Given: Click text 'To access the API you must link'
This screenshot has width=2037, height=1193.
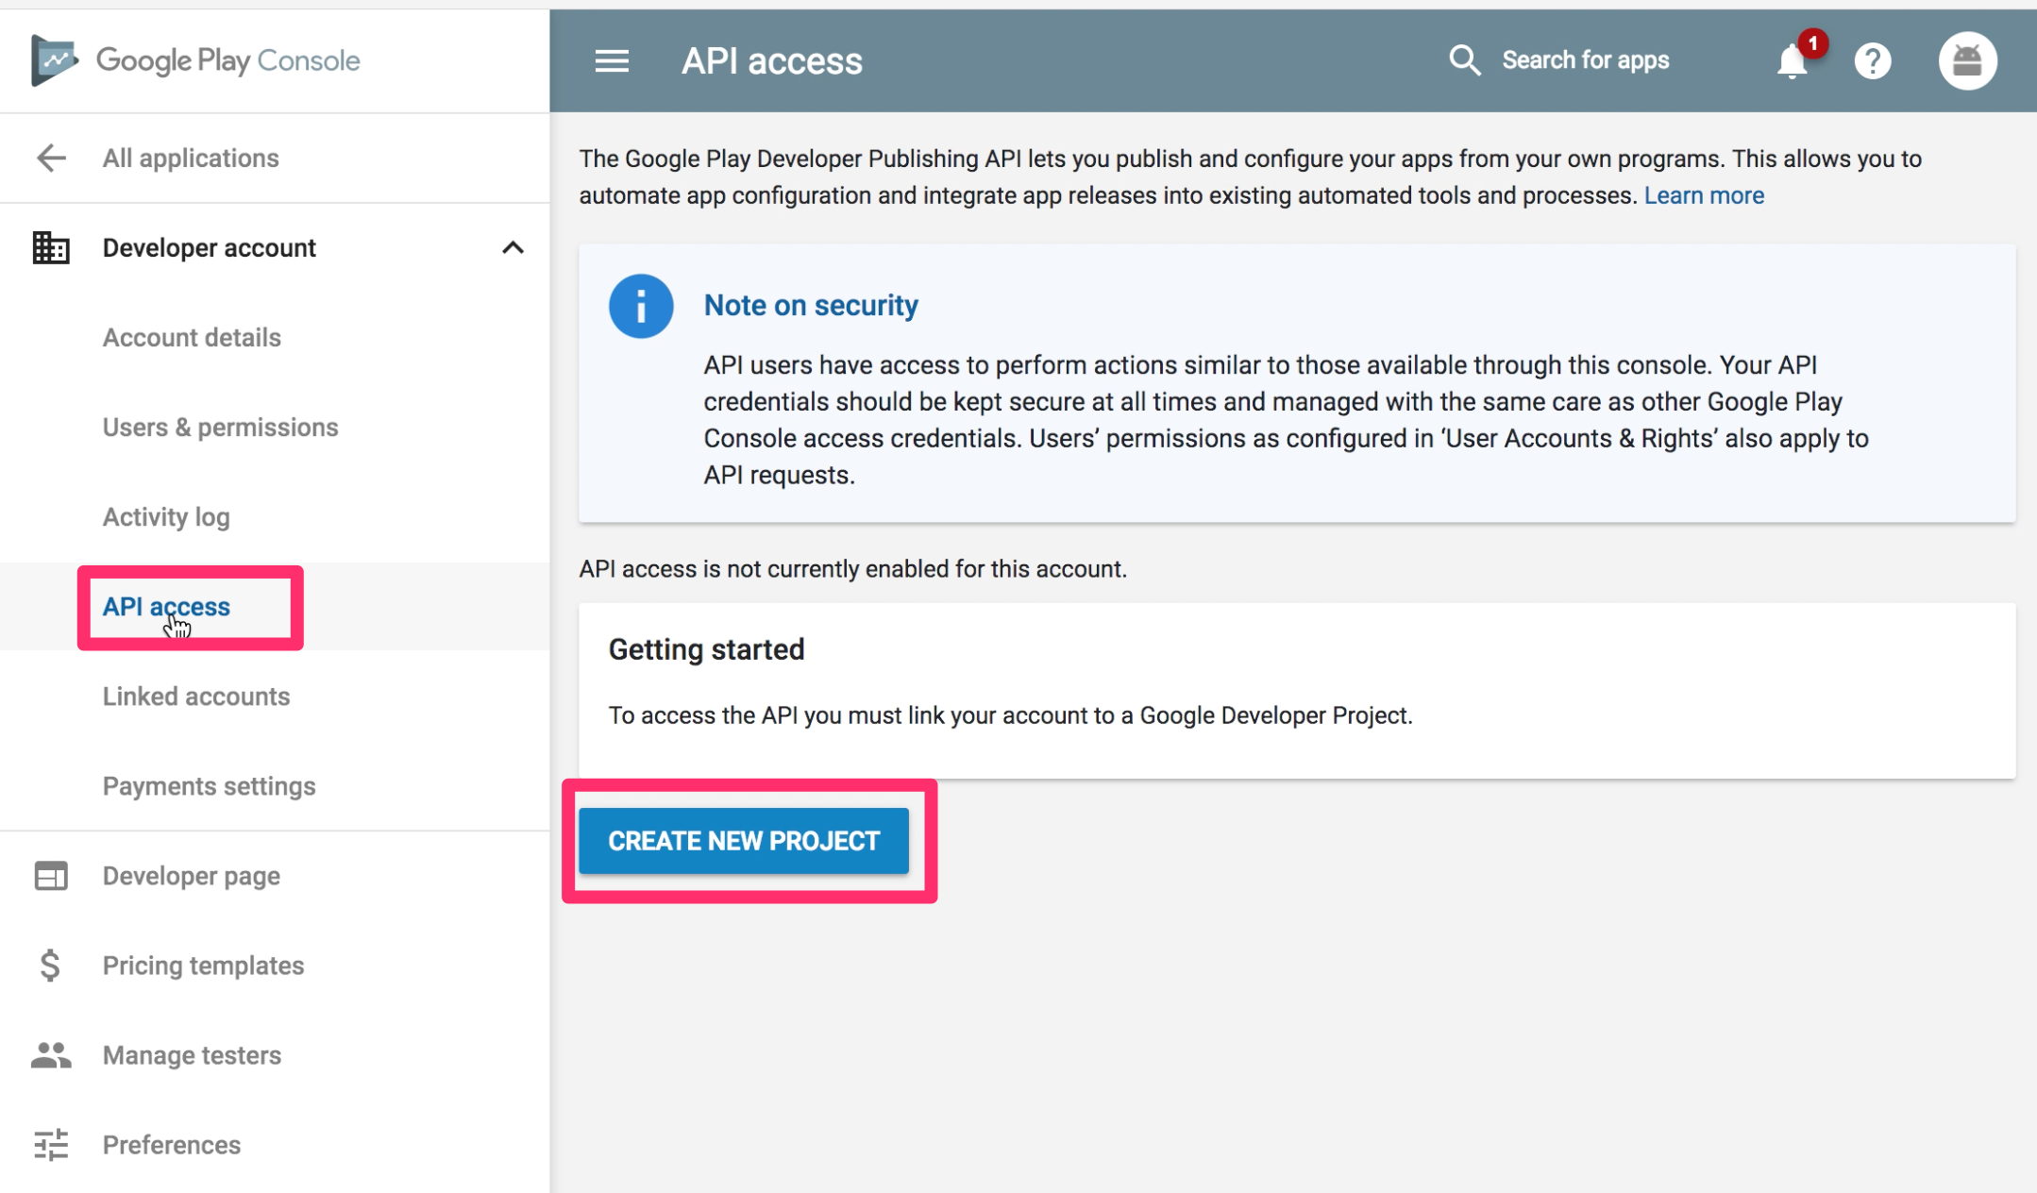Looking at the screenshot, I should (x=776, y=715).
